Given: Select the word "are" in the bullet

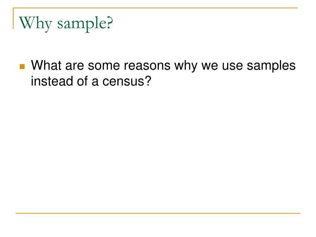Looking at the screenshot, I should coord(75,66).
